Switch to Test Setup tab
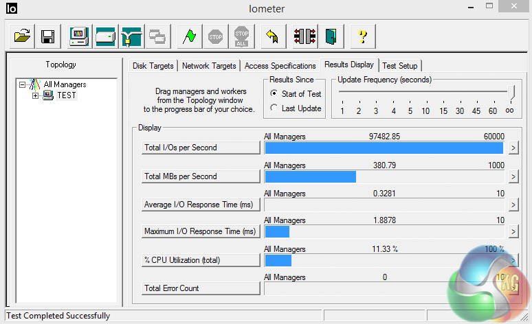Image resolution: width=532 pixels, height=324 pixels. tap(399, 66)
